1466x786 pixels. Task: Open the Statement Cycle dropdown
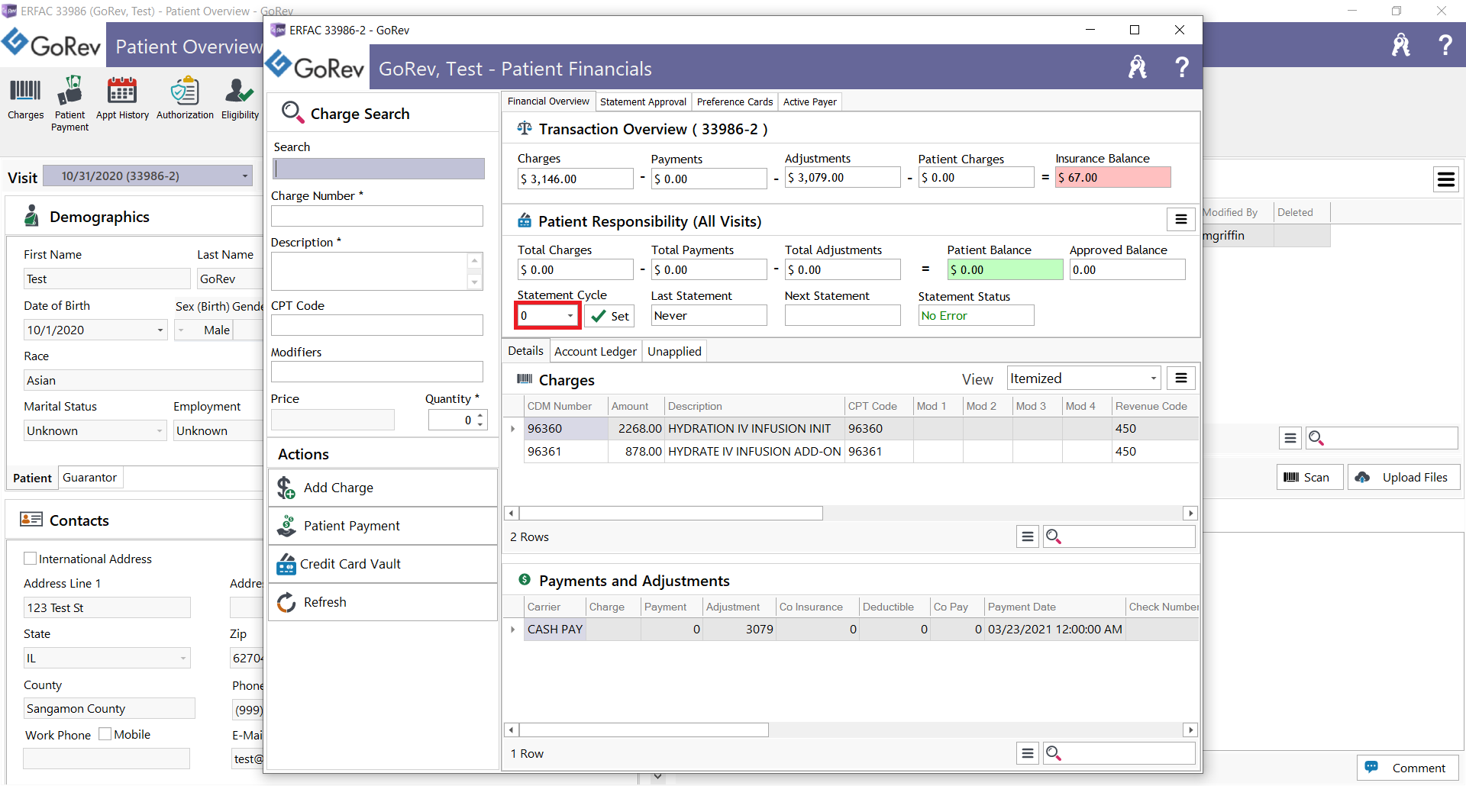pyautogui.click(x=570, y=316)
